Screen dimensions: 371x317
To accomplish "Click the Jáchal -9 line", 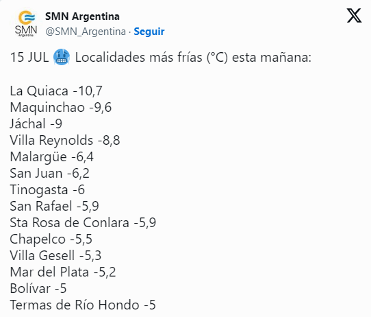I will click(x=36, y=124).
